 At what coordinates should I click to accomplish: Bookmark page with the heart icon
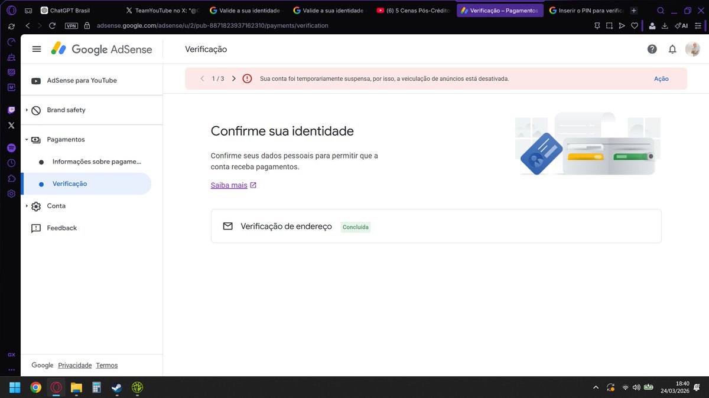pos(635,25)
